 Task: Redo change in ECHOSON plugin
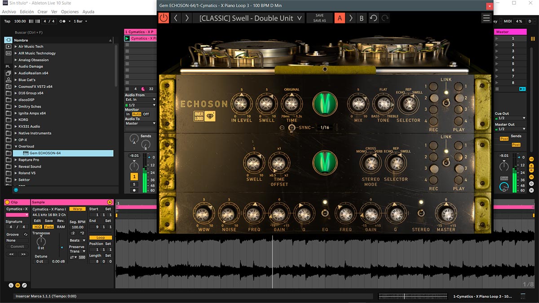[x=385, y=18]
